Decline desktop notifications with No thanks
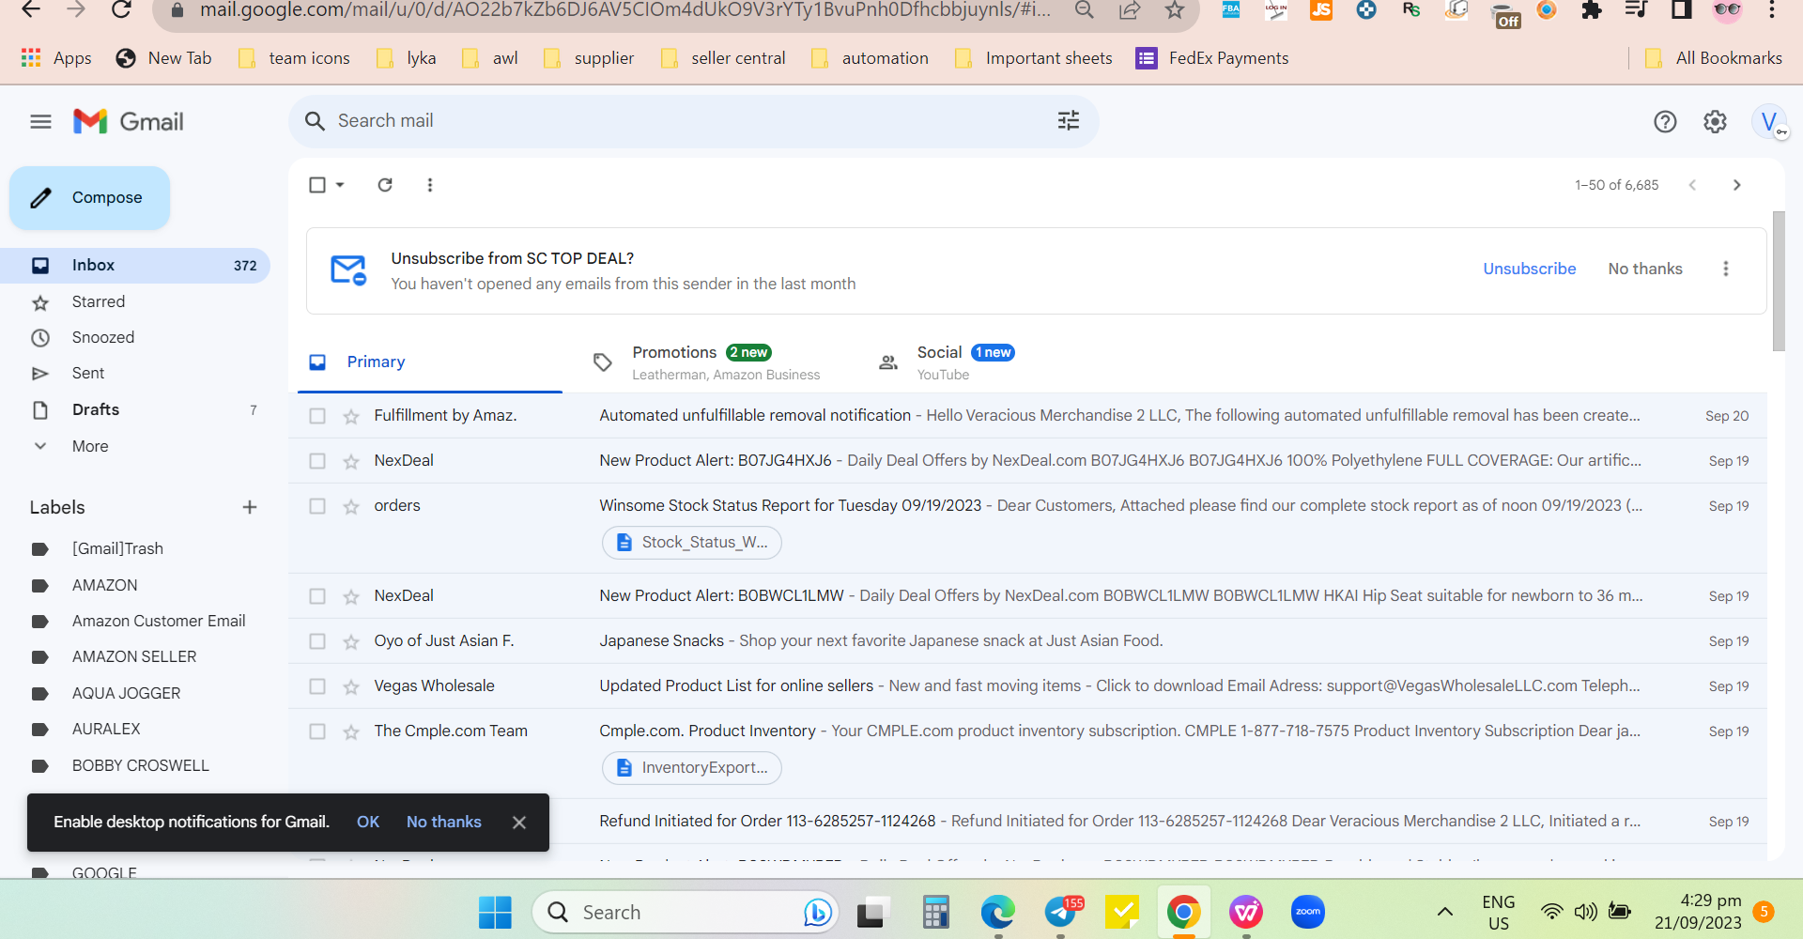1803x939 pixels. tap(444, 822)
